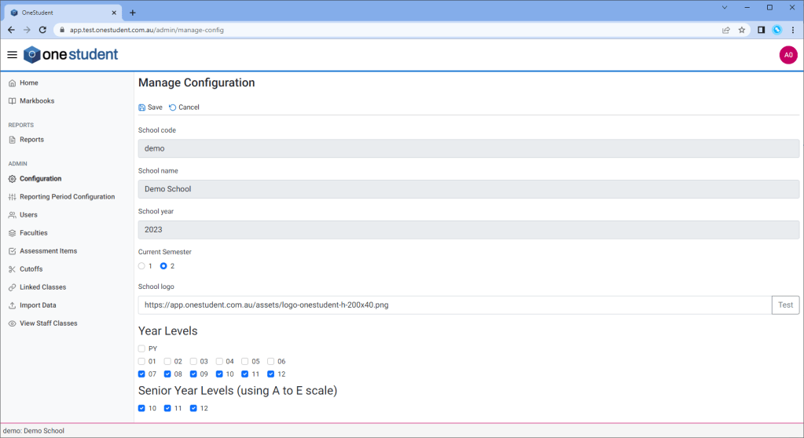
Task: Open browser side panel icon
Action: point(761,30)
